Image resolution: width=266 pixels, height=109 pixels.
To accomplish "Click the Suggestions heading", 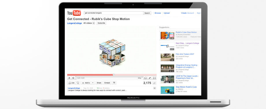I will (x=164, y=27).
